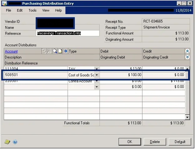
Task: Open the Type dropdown on the empty fourth row
Action: 97,87
